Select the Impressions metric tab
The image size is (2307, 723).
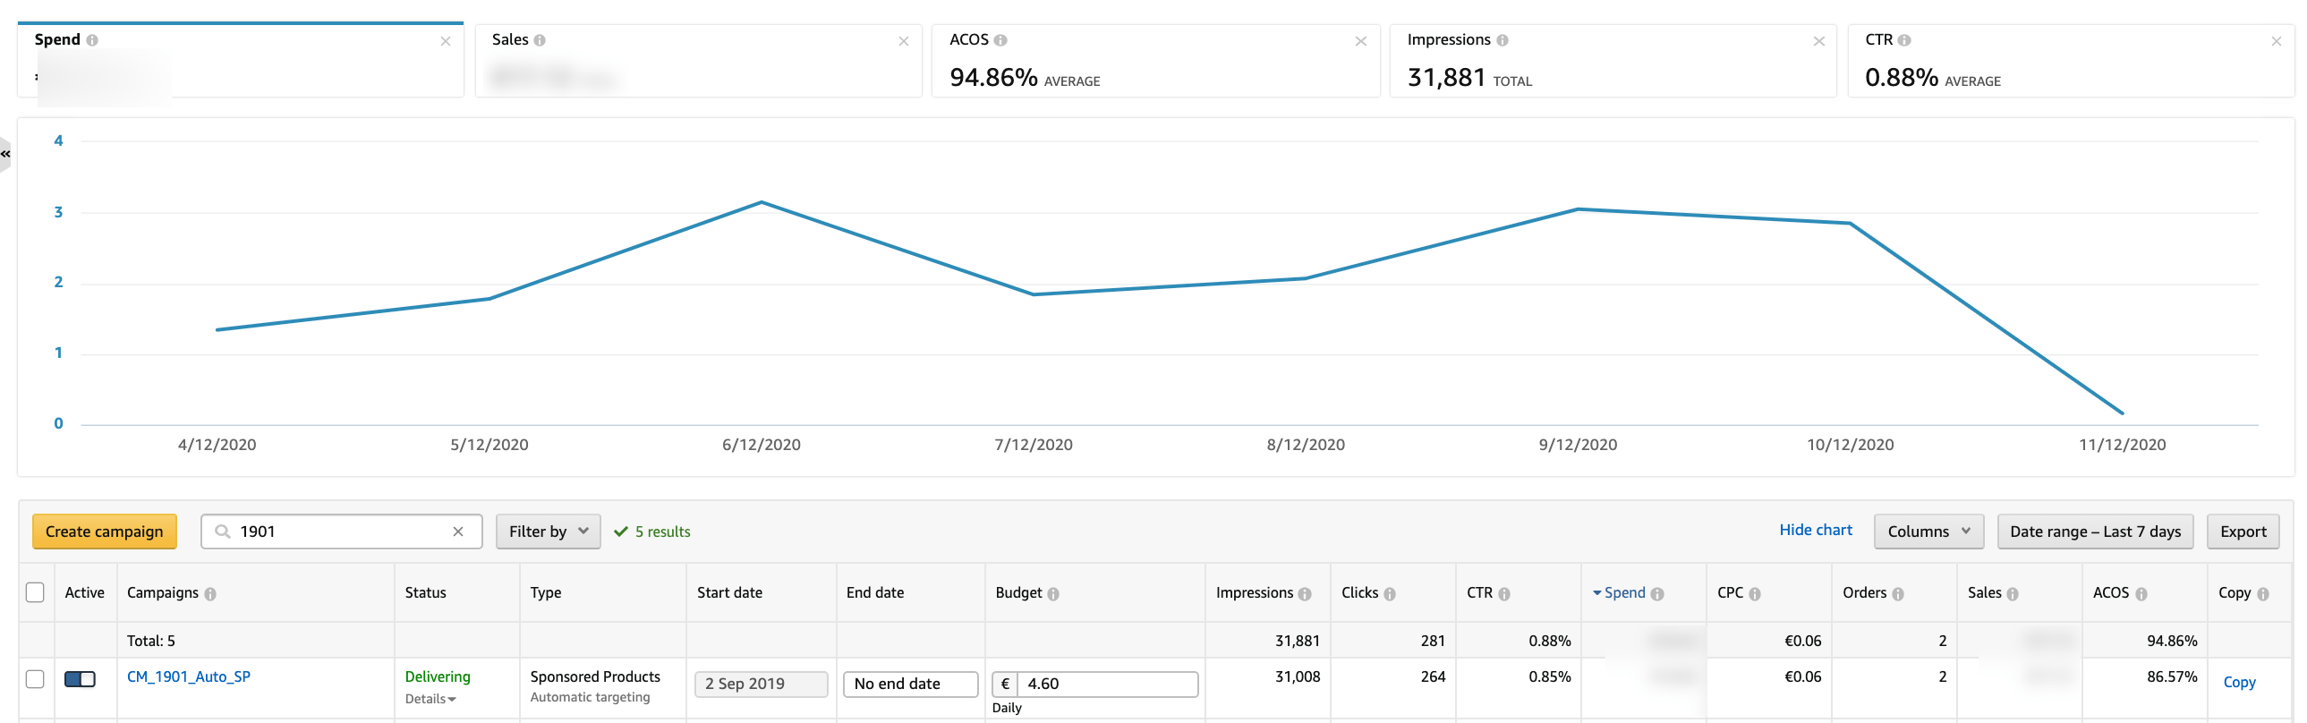pos(1613,61)
